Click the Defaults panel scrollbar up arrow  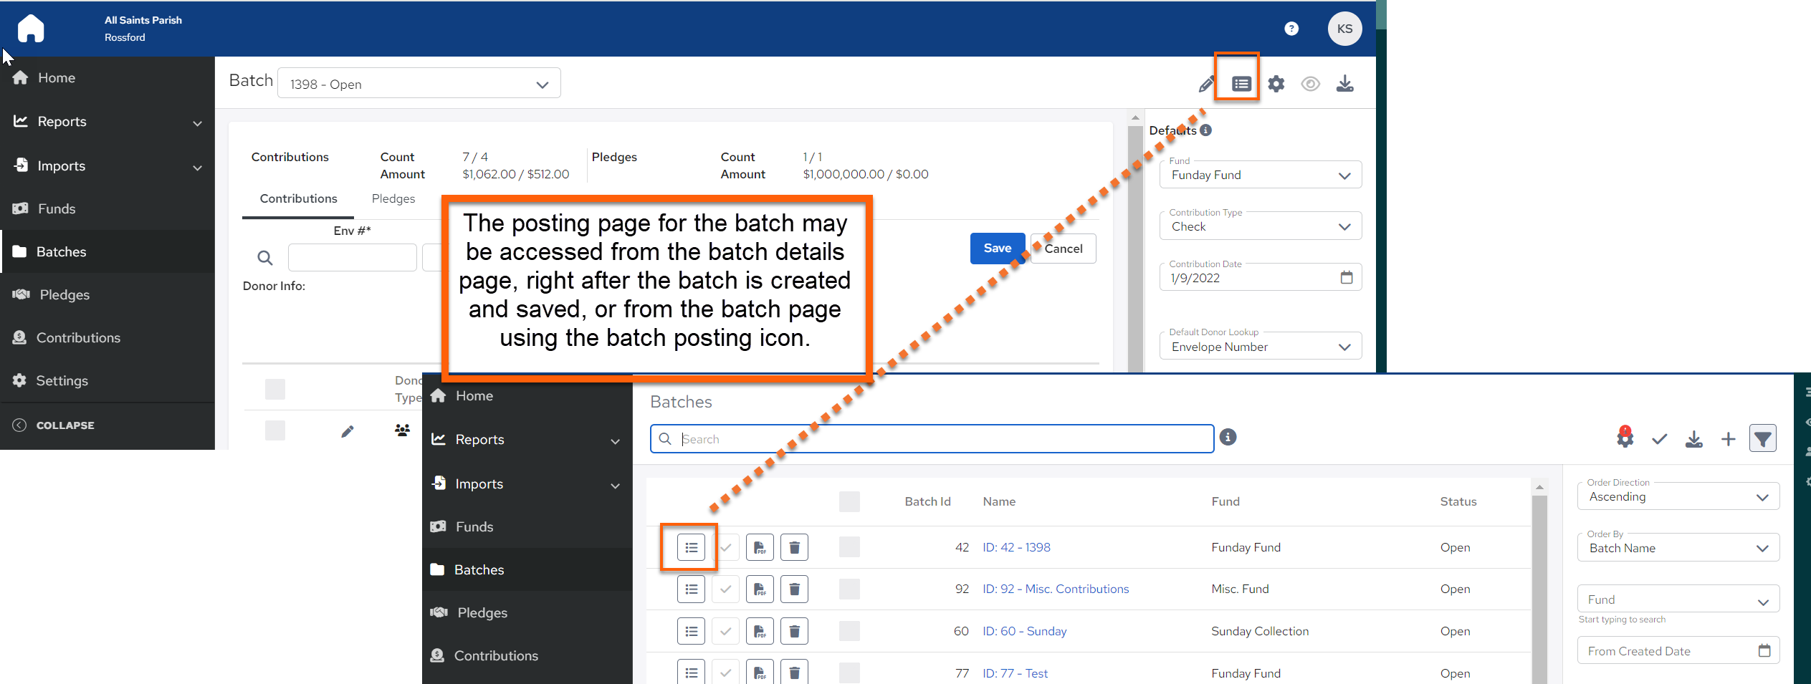[1135, 117]
